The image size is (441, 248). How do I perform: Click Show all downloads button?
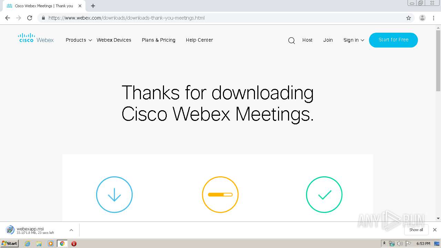click(416, 230)
